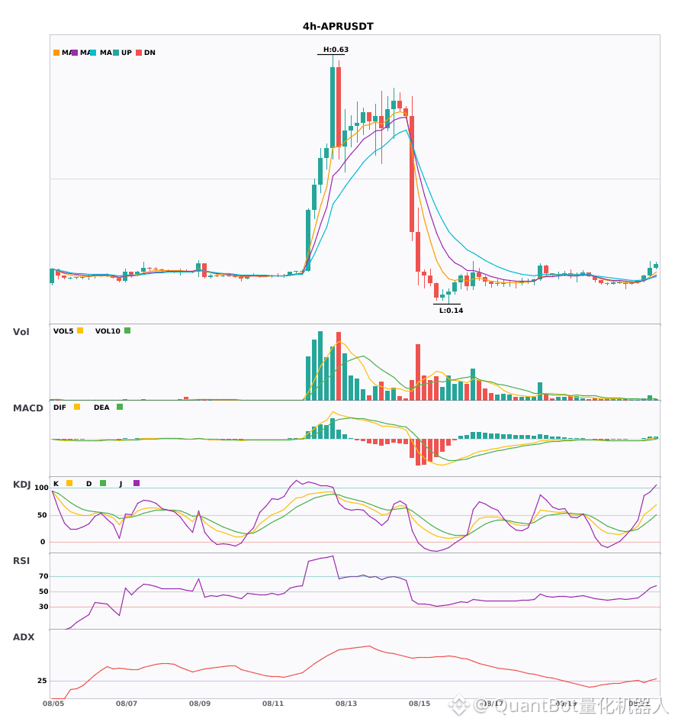Viewport: 675px width, 725px height.
Task: Click the purple J legend swatch
Action: click(137, 483)
